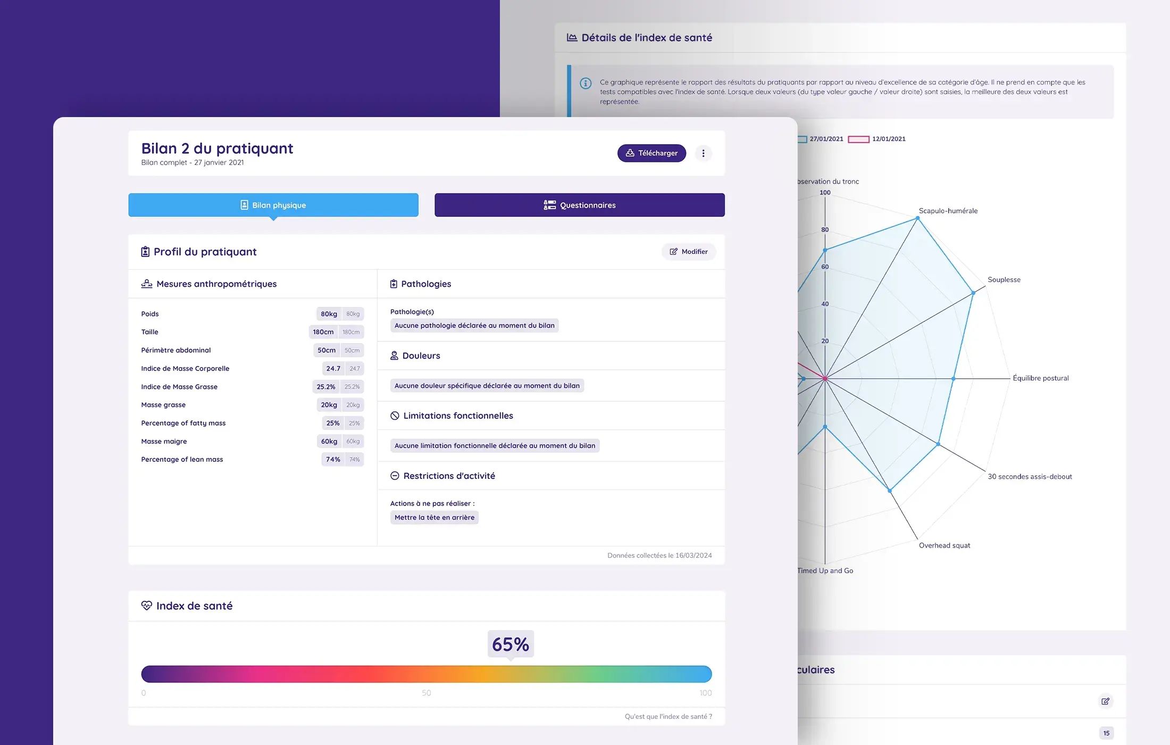Click the Souplesse radar axis label

(1004, 280)
